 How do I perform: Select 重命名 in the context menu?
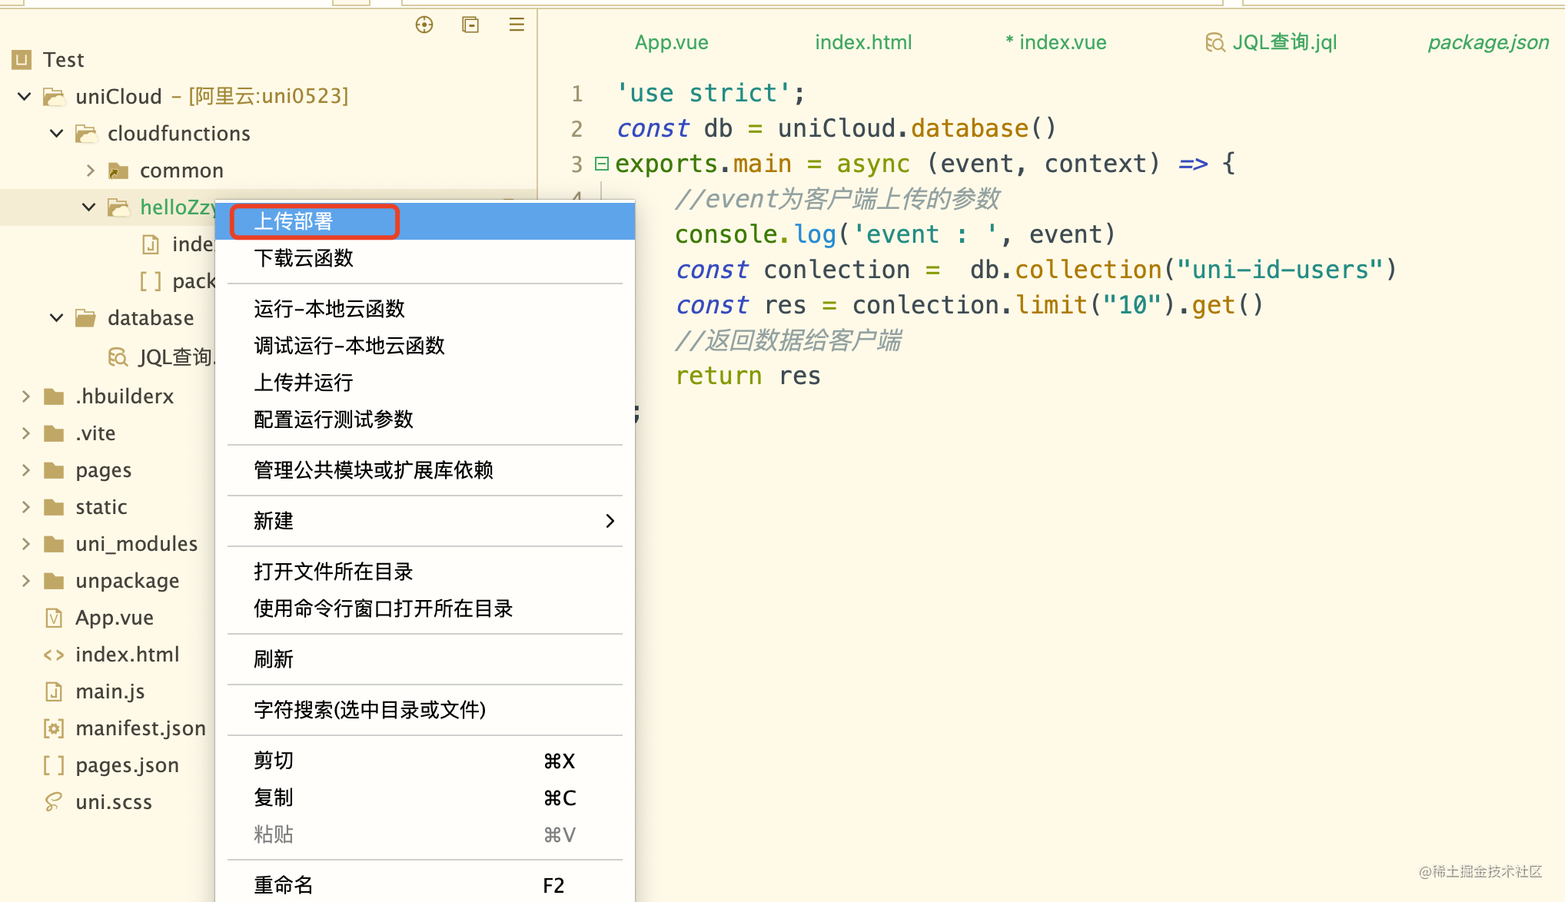[x=425, y=885]
